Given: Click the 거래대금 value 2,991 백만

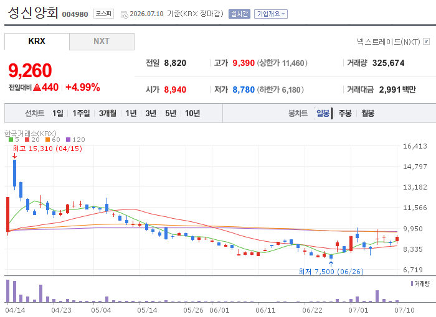Looking at the screenshot, I should point(397,90).
